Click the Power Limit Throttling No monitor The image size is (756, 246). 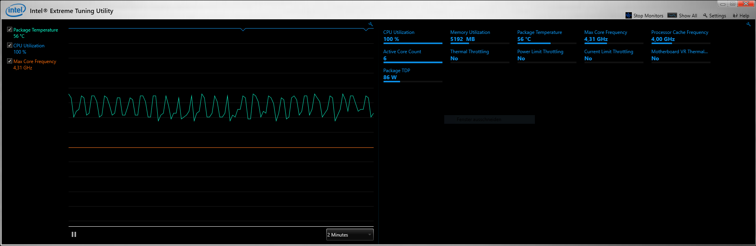(x=547, y=56)
